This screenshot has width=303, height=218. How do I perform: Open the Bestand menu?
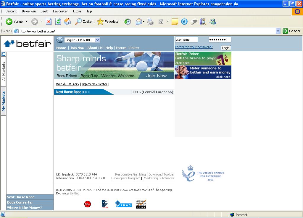click(12, 11)
